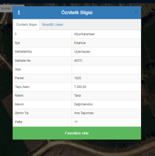Click the empty Ada value cell

pyautogui.click(x=107, y=70)
